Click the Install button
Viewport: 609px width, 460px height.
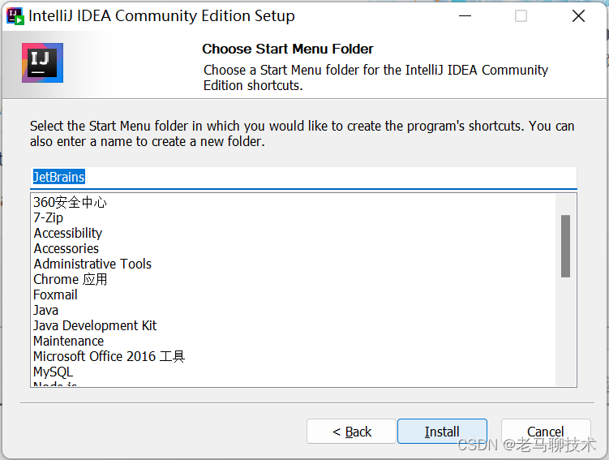(x=442, y=432)
